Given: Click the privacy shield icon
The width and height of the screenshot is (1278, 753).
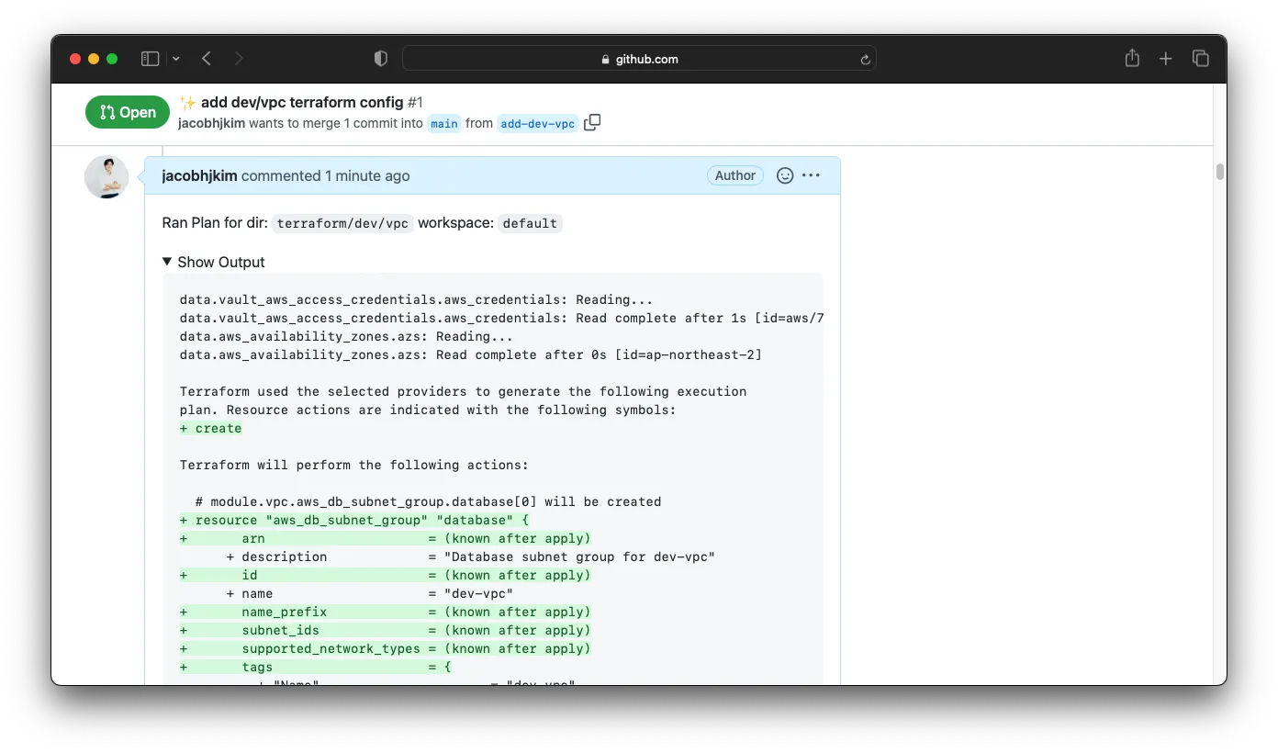Looking at the screenshot, I should 381,59.
